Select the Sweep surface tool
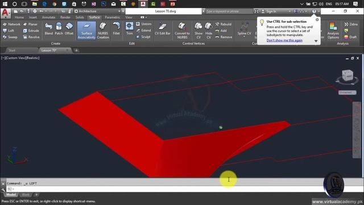This screenshot has width=364, height=205. [10, 37]
